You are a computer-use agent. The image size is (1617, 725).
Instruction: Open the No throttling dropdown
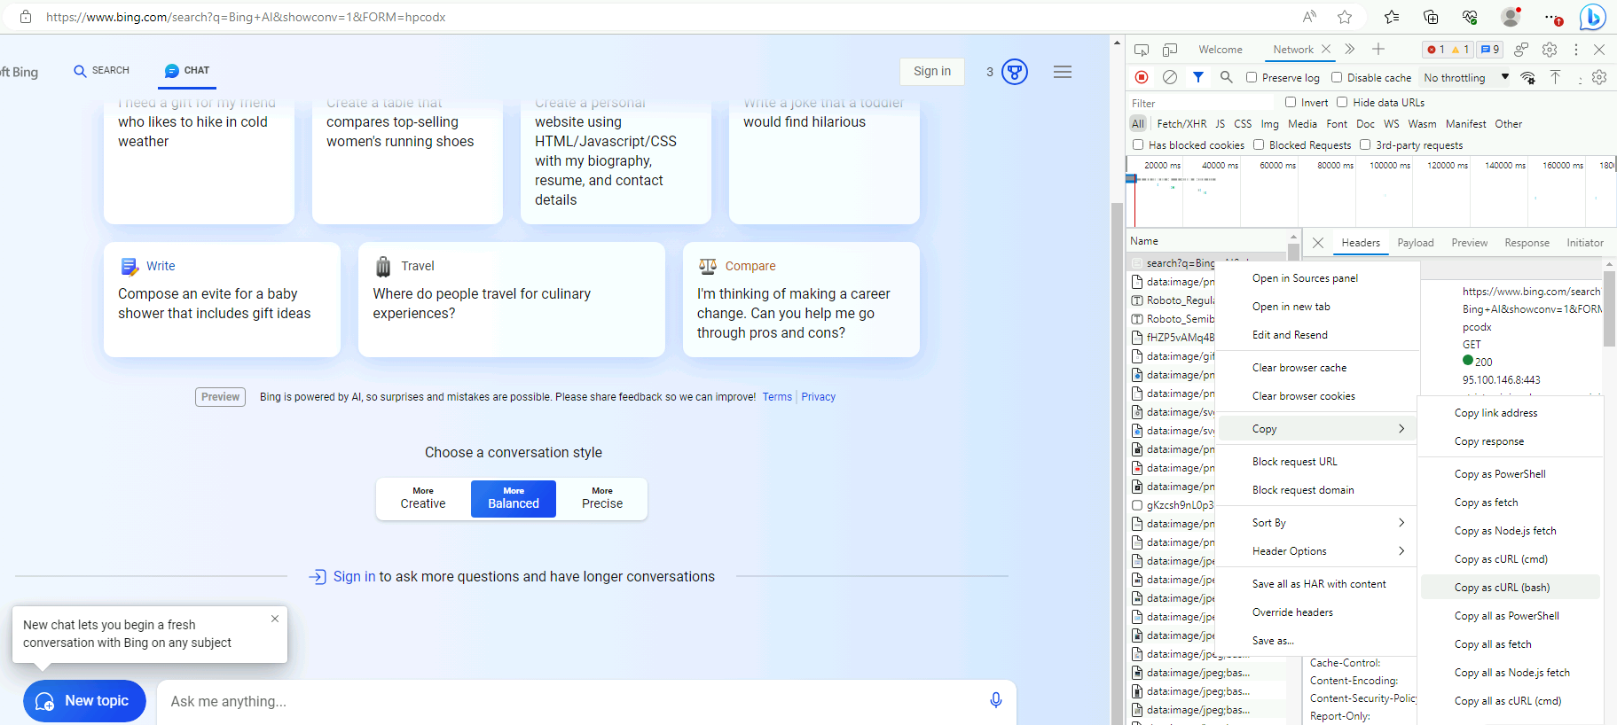point(1465,77)
